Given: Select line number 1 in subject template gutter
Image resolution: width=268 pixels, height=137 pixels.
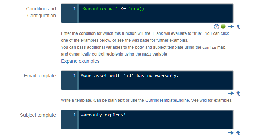Looking at the screenshot, I should 75,115.
